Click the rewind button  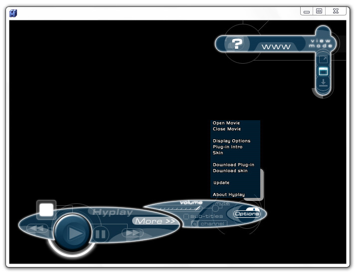tap(37, 228)
